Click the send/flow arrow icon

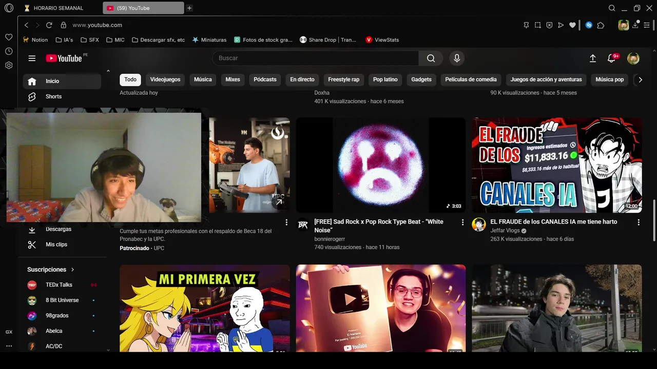click(x=561, y=25)
